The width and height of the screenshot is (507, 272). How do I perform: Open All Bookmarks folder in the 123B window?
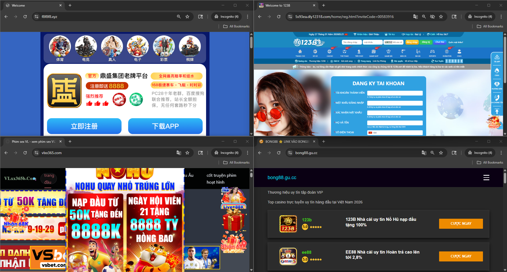click(490, 26)
